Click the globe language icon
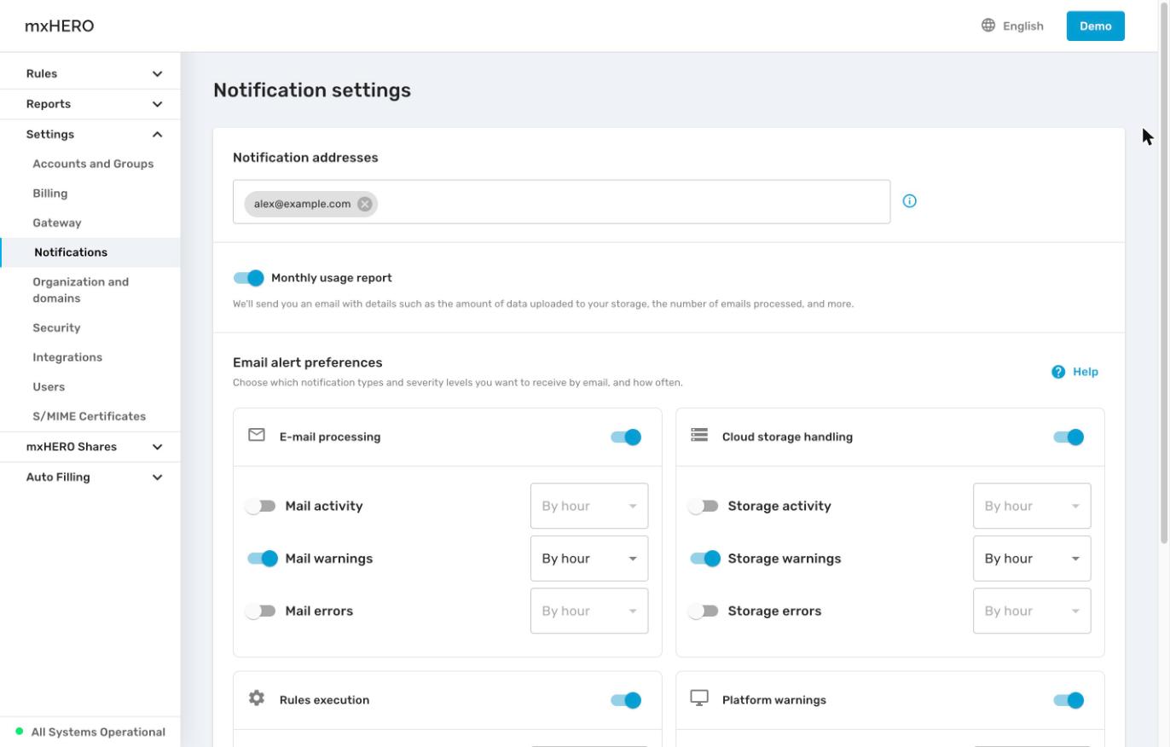 (x=988, y=26)
